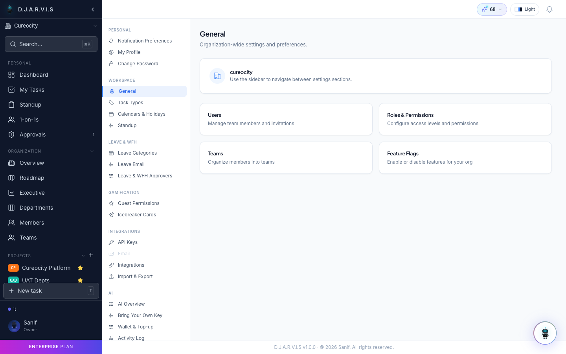Screen dimensions: 566x354
Task: Open AI Overview settings
Action: coord(145,304)
